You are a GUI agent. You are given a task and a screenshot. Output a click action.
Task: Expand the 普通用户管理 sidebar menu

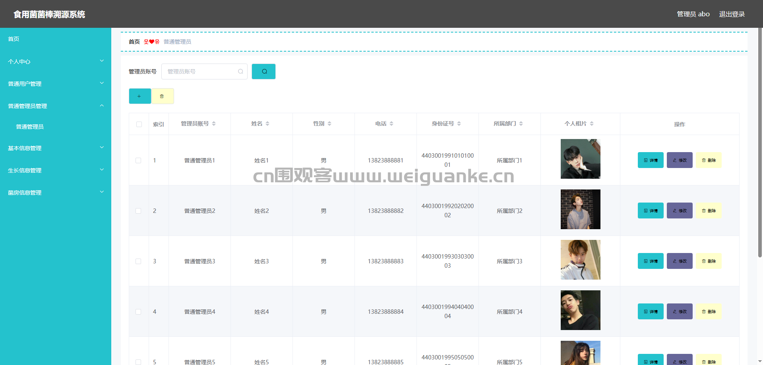pos(56,84)
